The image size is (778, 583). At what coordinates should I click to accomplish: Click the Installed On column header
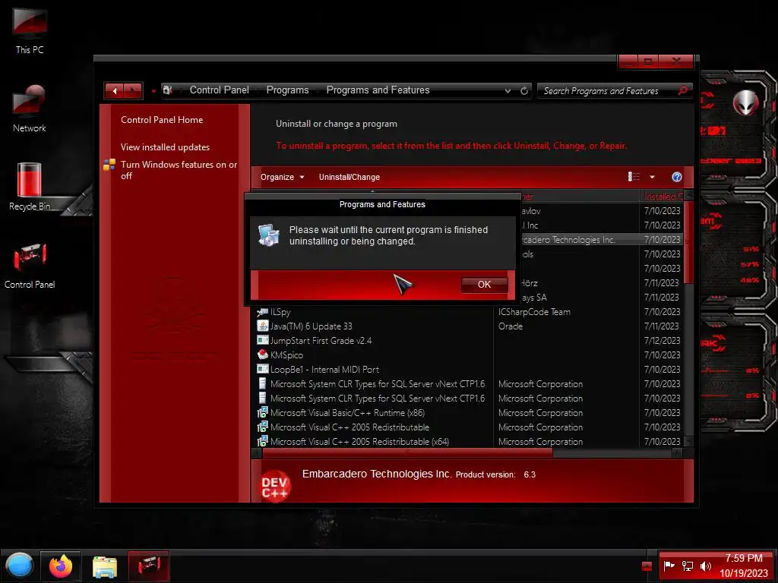662,197
